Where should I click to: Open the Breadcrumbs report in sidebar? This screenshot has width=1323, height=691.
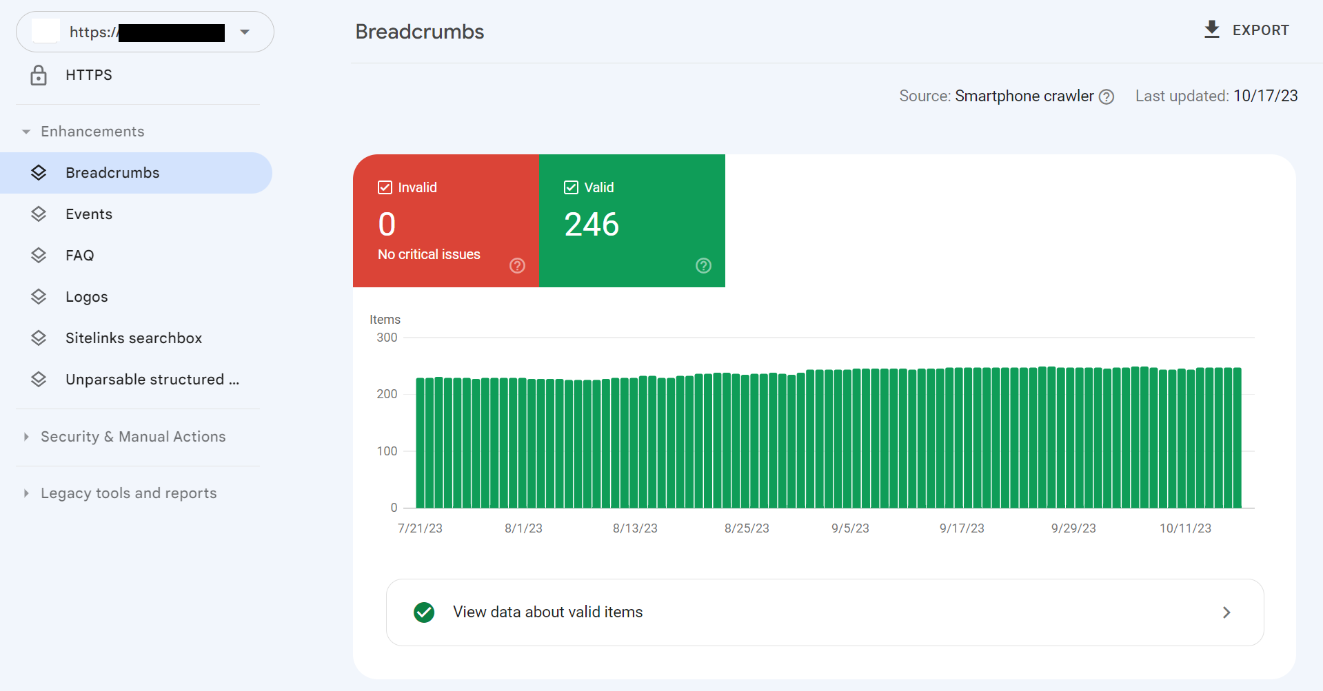[112, 173]
